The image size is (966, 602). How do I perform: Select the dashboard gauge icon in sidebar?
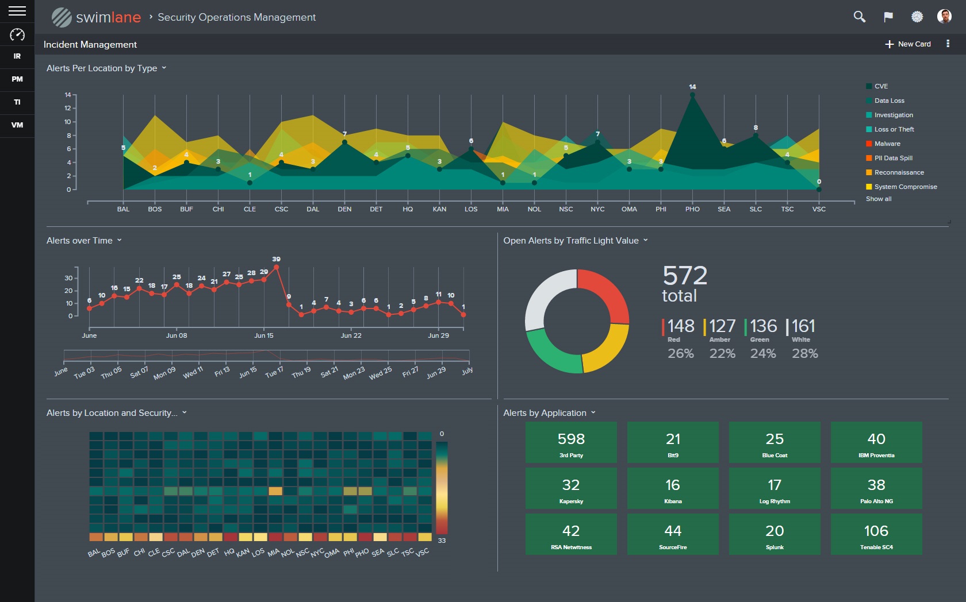coord(17,35)
